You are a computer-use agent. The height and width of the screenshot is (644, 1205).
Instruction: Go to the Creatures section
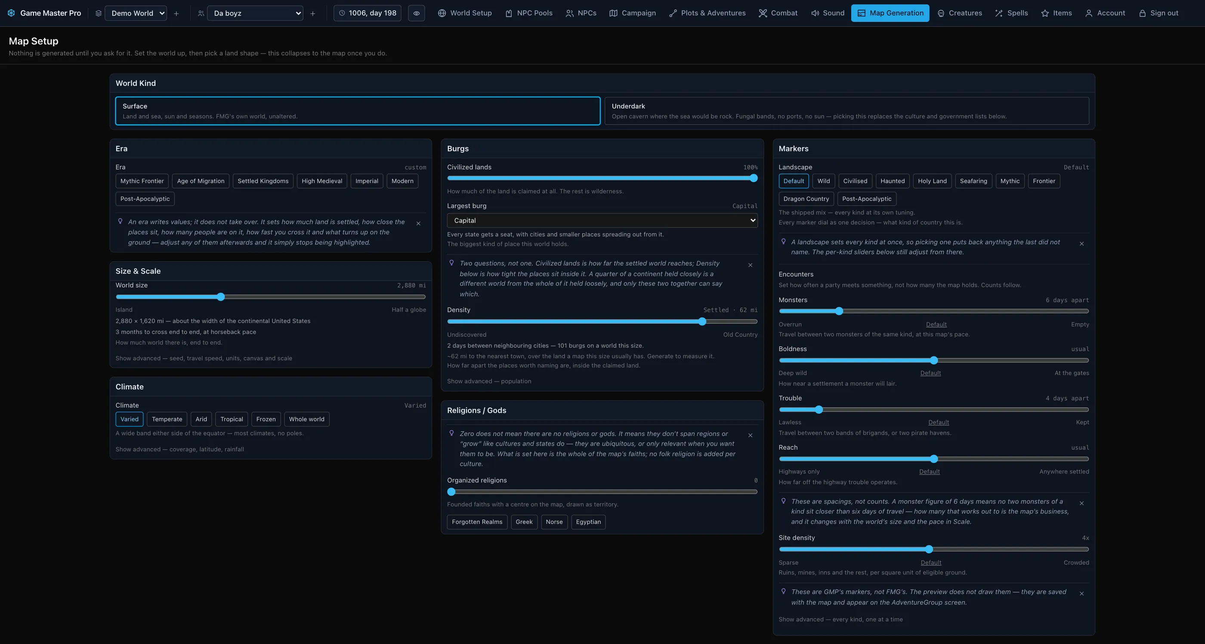[960, 13]
